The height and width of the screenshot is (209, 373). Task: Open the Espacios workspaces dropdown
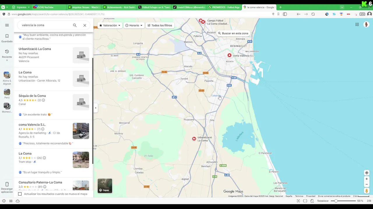[21, 7]
